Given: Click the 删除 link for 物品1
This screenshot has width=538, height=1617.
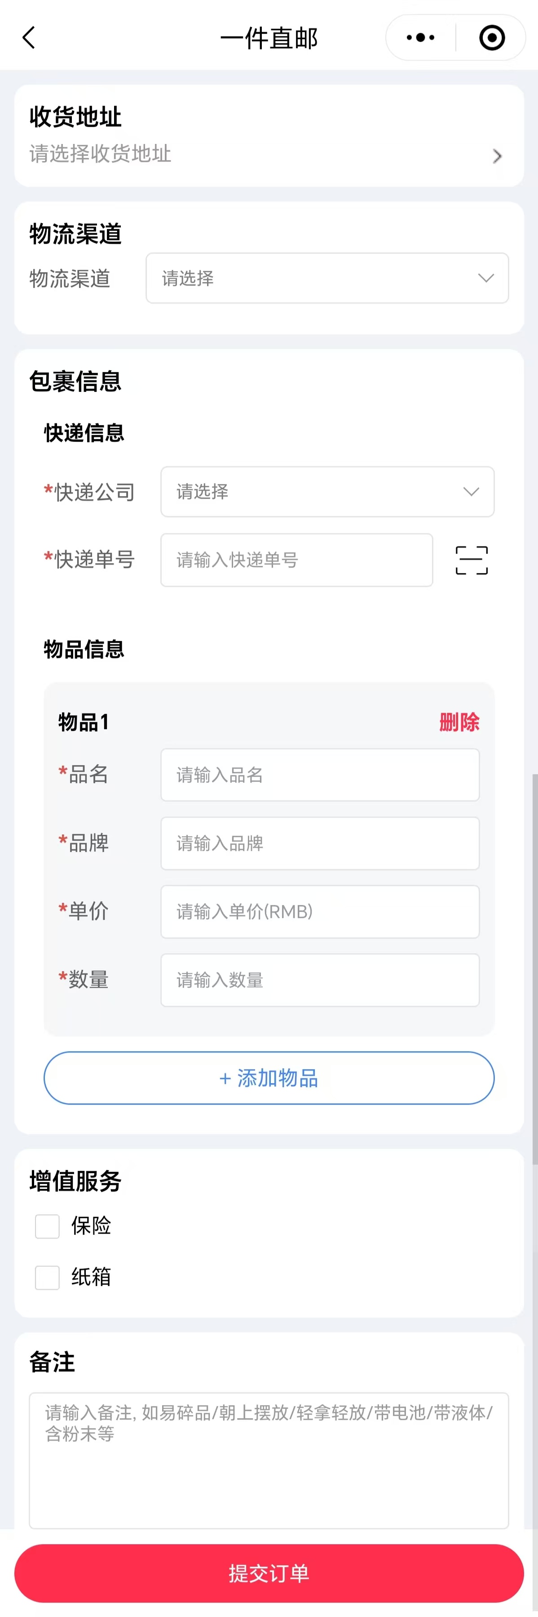Looking at the screenshot, I should [x=459, y=722].
